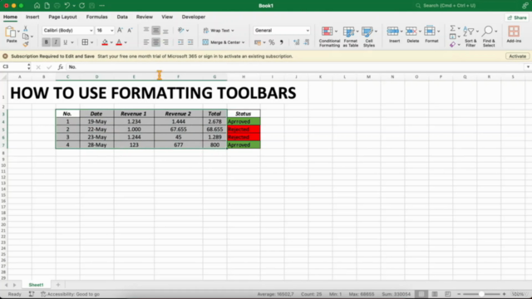
Task: Align text right
Action: [165, 42]
